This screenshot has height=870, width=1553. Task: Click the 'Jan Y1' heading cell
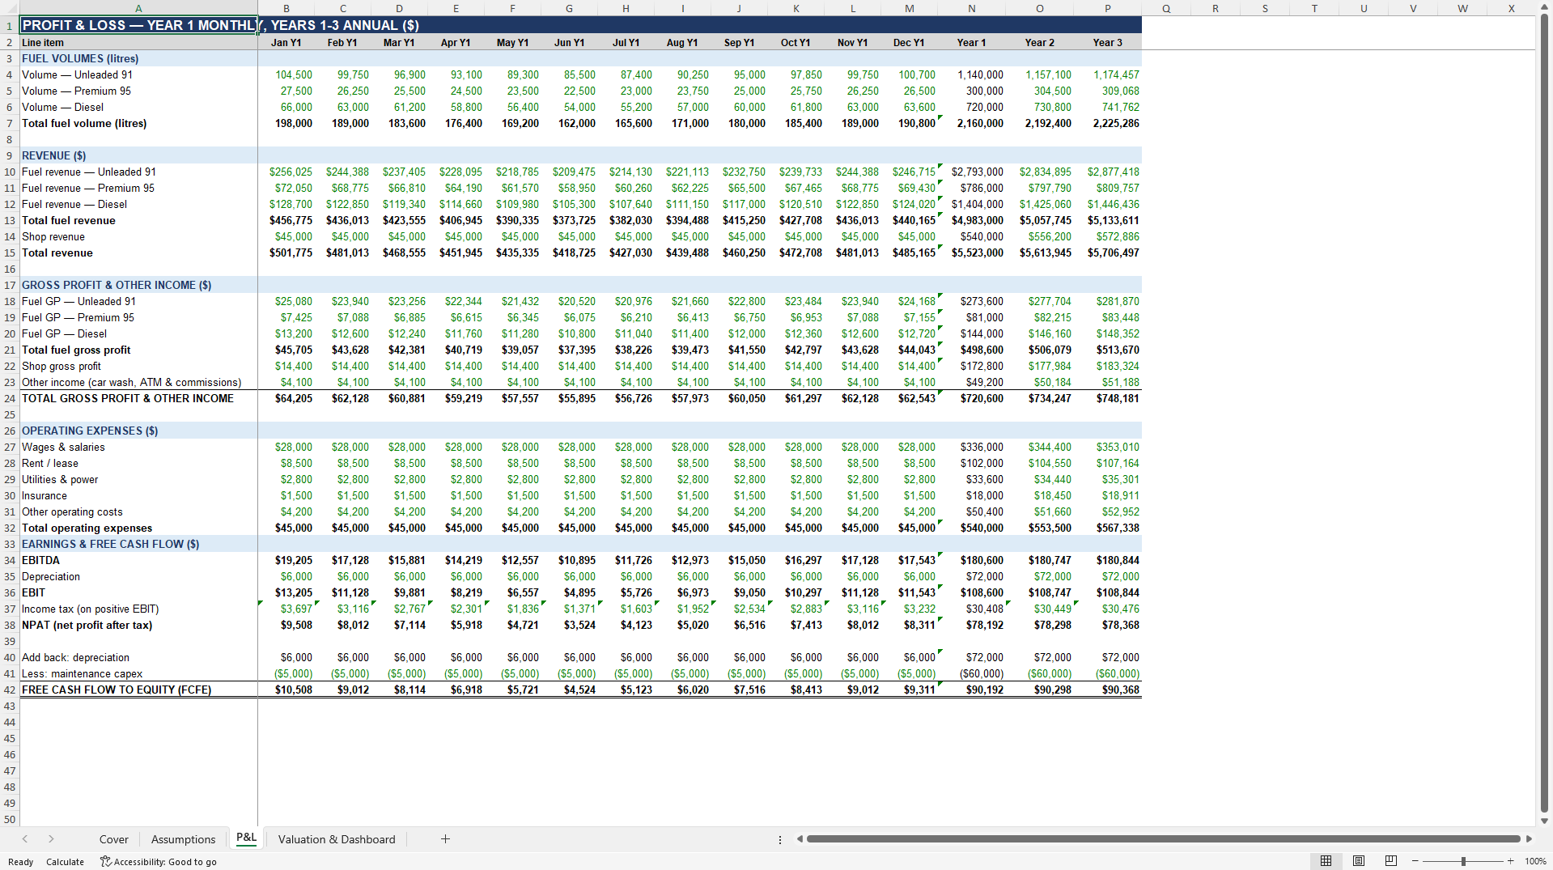click(x=286, y=42)
